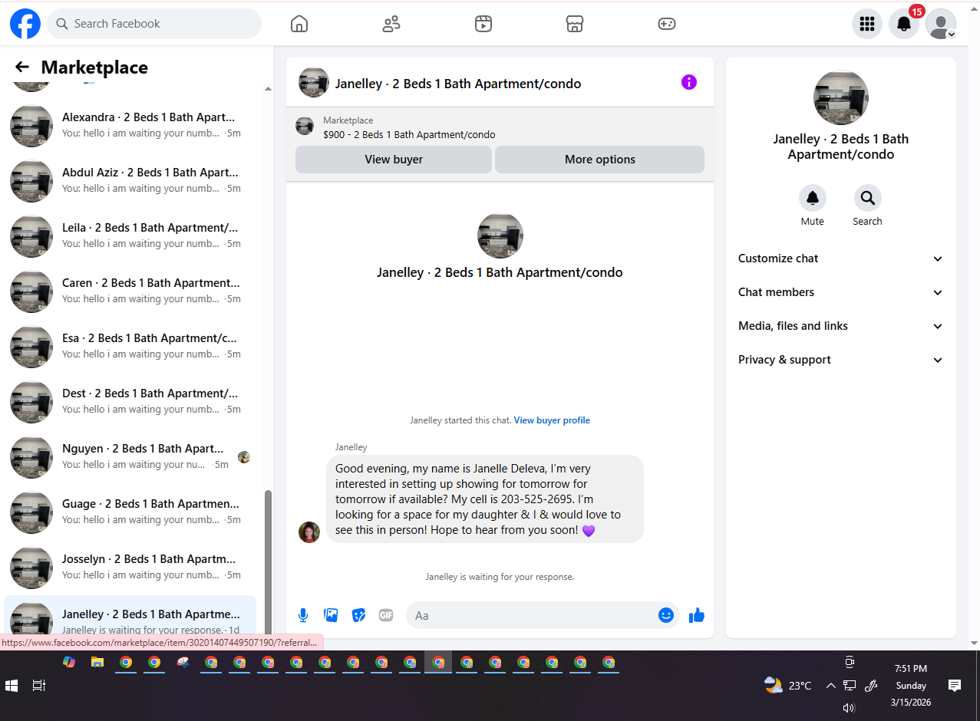Click 'Janelley is waiting for your response.' text in chat
The image size is (980, 721).
coord(500,577)
